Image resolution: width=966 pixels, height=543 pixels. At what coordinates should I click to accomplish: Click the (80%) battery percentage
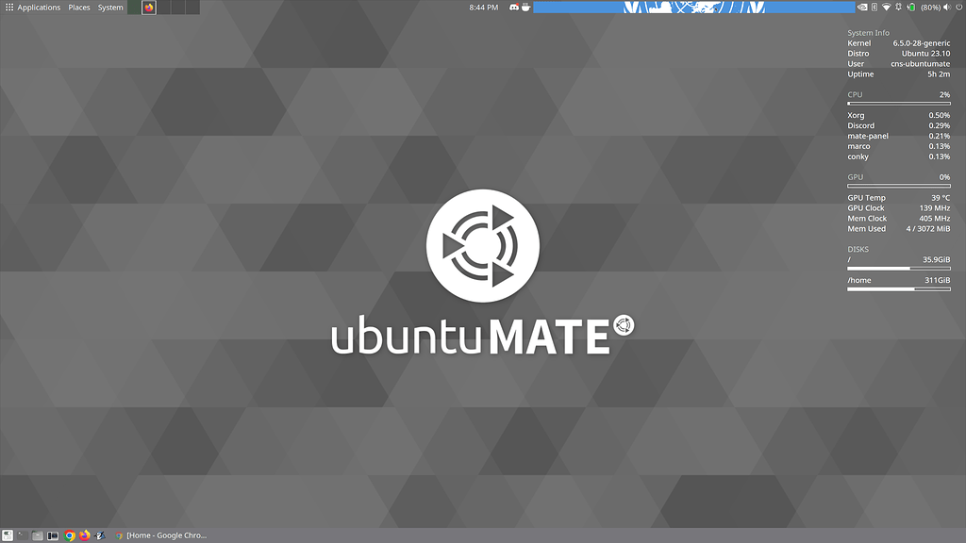(x=930, y=8)
